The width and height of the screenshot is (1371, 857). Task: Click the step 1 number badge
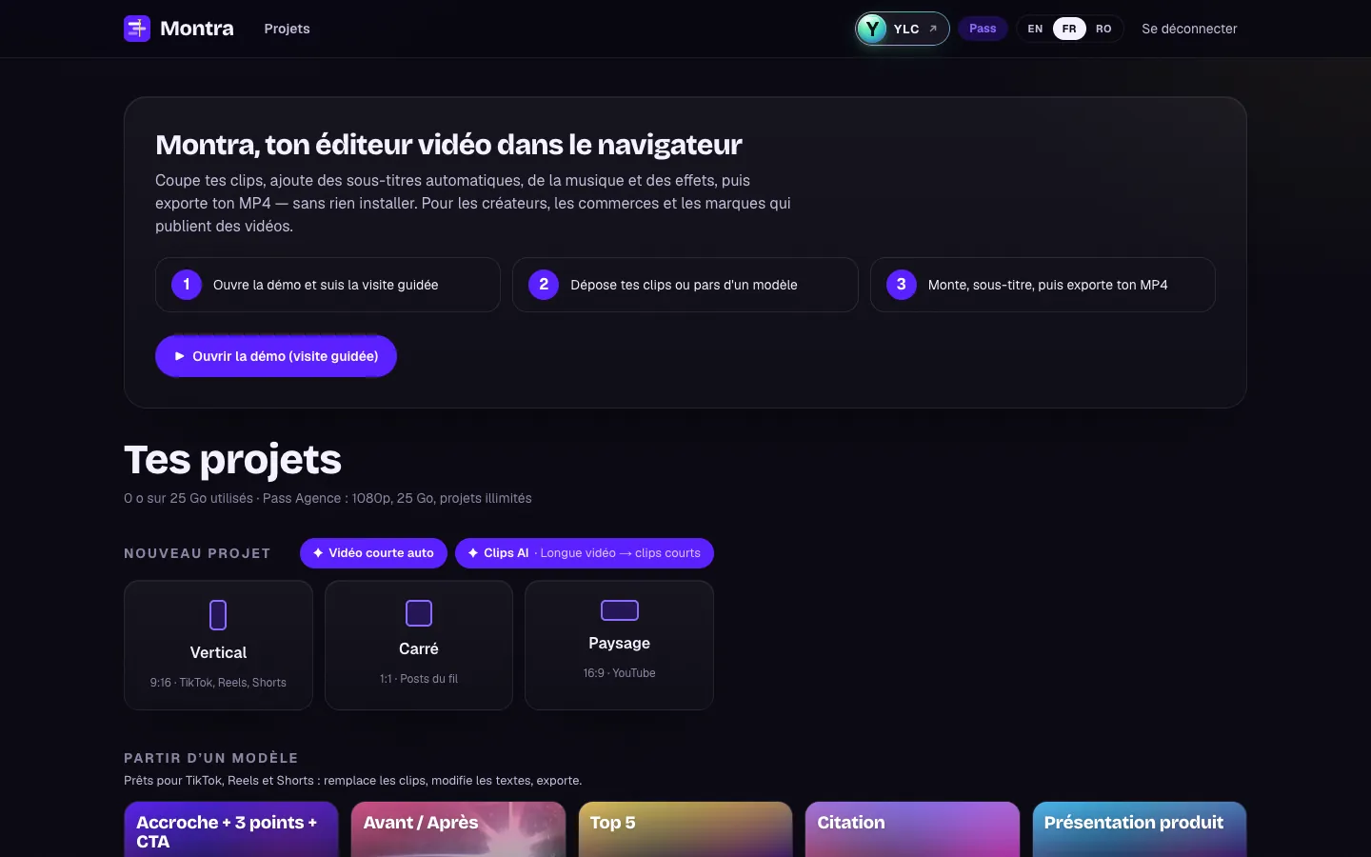tap(187, 285)
